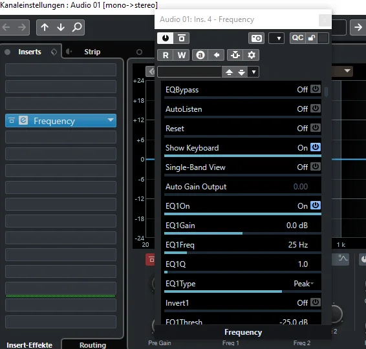Click the insert slot above green divider
Screen dimensions: 366x349
pos(61,288)
